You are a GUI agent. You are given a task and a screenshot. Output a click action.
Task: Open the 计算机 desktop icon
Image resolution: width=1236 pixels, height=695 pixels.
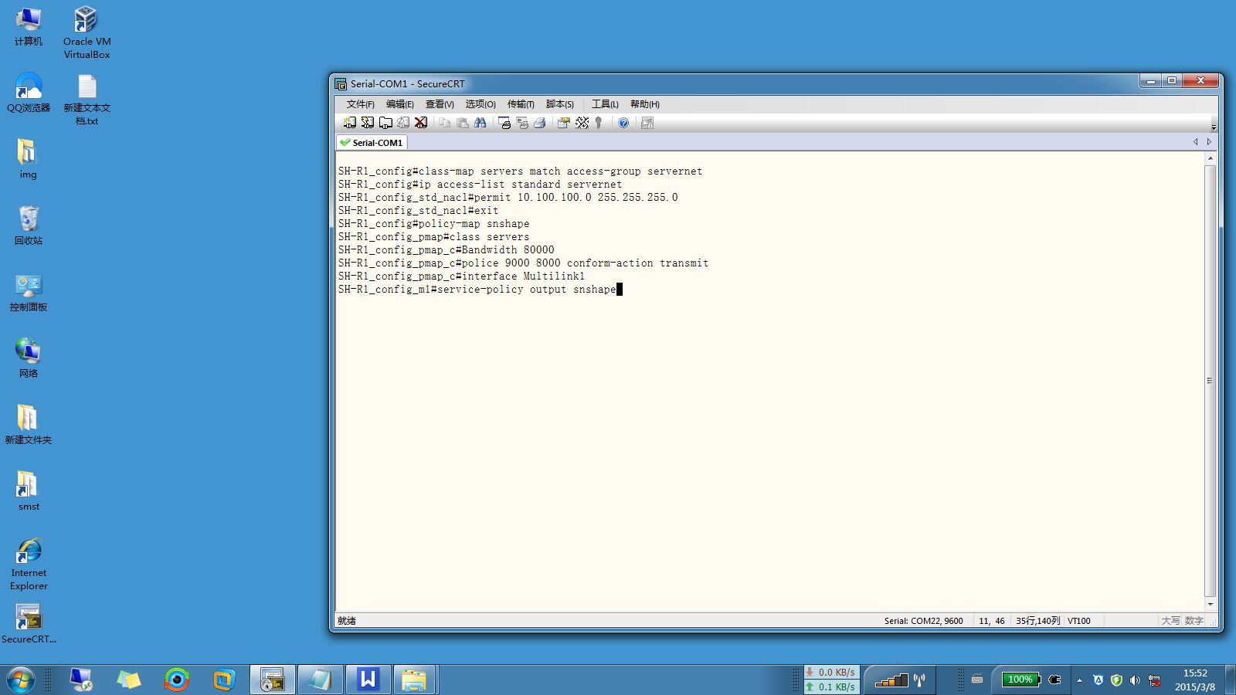pos(29,26)
